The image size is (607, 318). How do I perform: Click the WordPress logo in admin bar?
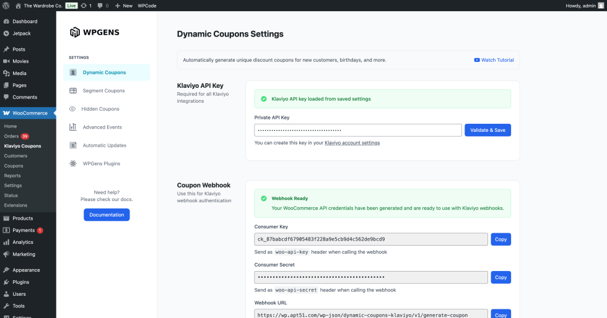[6, 6]
